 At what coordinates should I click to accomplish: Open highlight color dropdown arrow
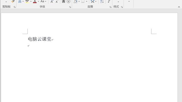coord(31,1)
